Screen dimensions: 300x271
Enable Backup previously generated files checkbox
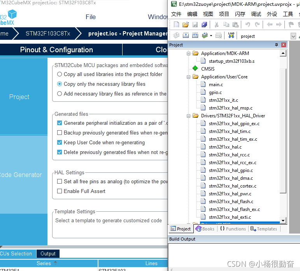(60, 133)
